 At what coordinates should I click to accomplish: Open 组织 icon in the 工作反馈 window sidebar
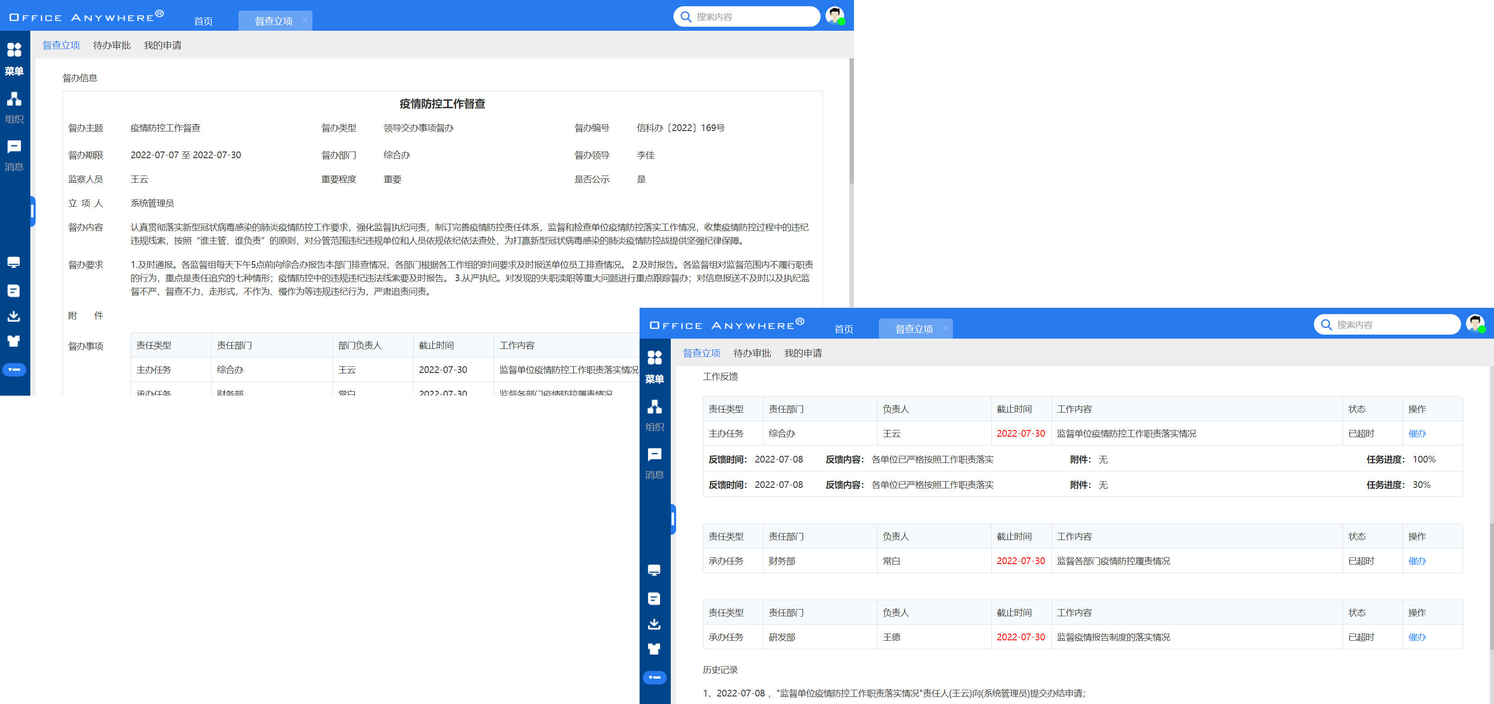[x=654, y=407]
